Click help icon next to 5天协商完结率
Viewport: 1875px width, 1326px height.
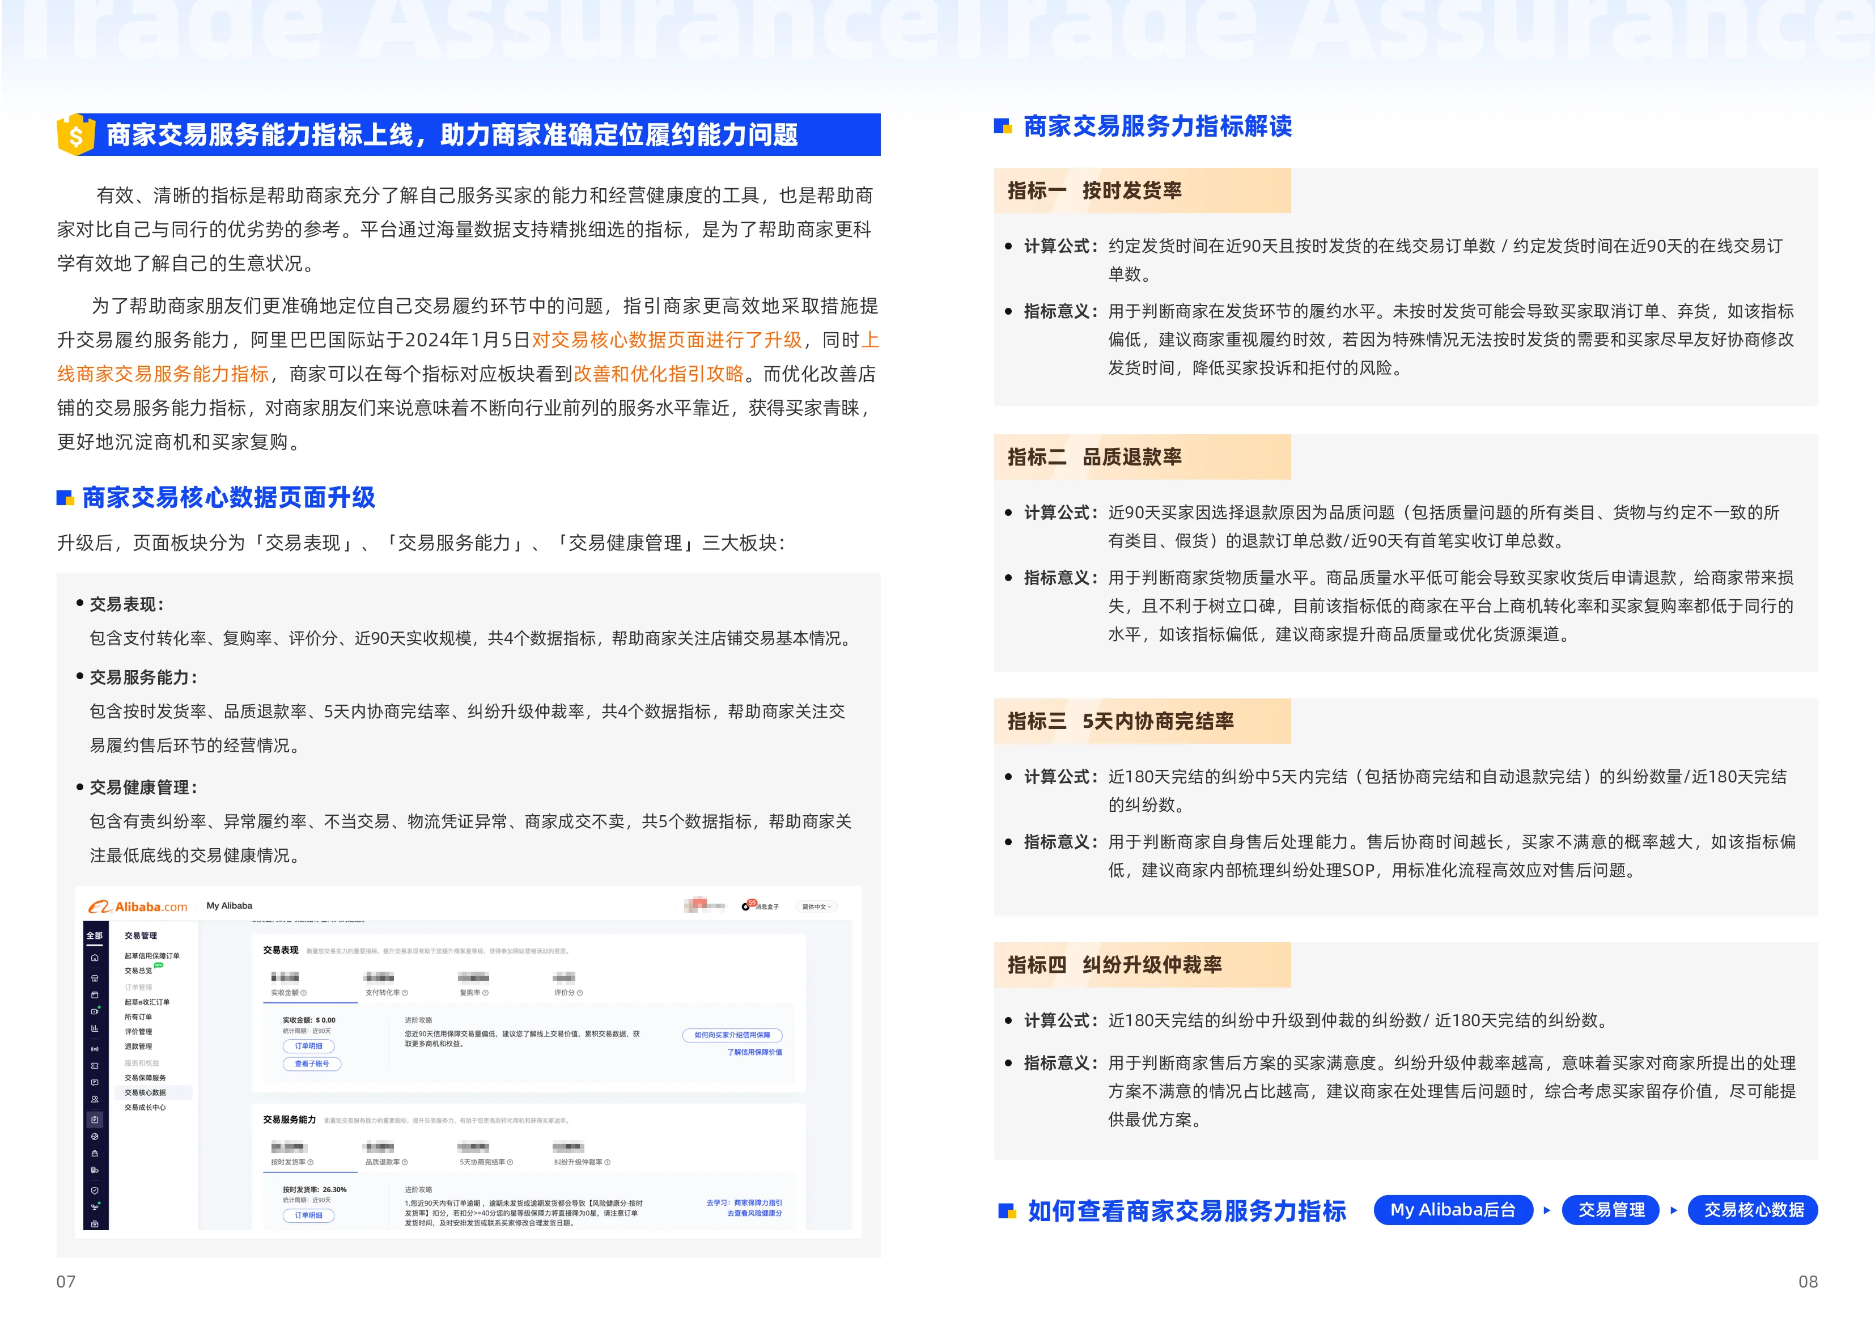point(510,1162)
